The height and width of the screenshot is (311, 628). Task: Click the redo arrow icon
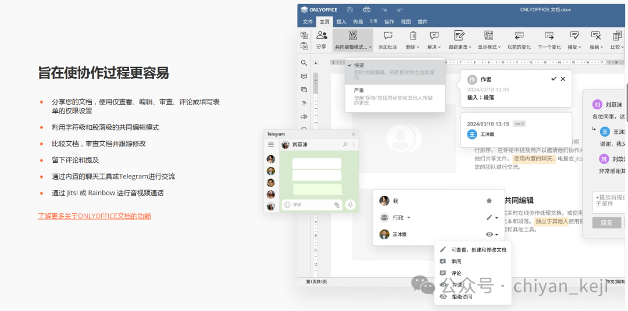click(384, 10)
